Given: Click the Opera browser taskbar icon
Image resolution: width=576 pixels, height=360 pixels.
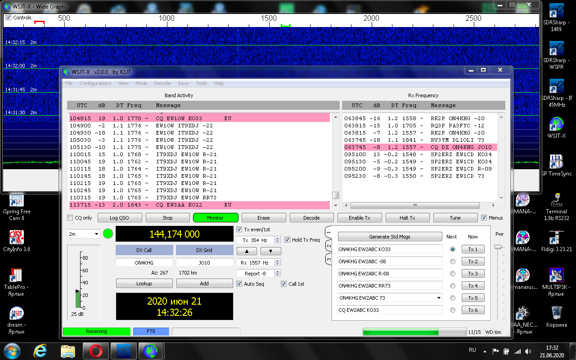Looking at the screenshot, I should (x=95, y=350).
